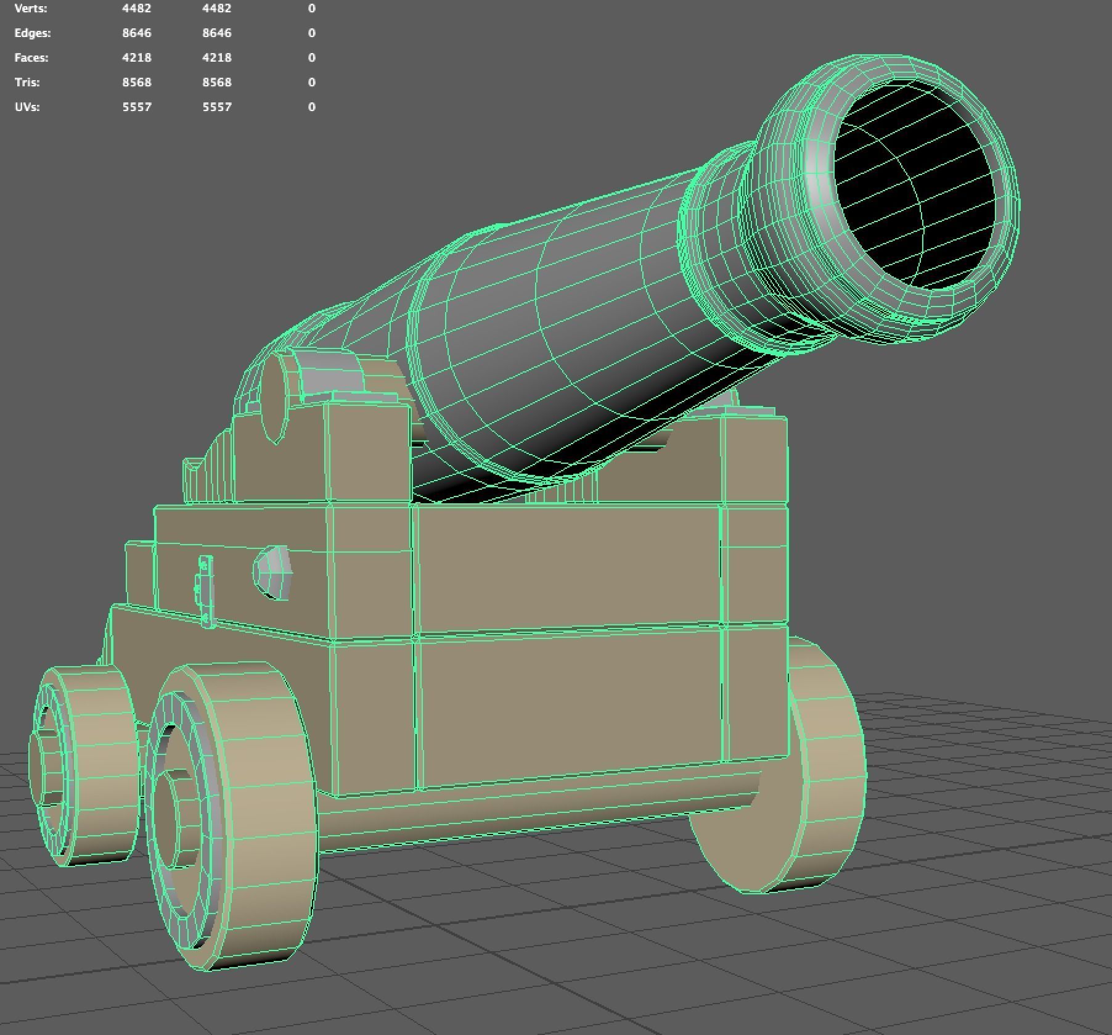Click the second 5557 value in the UVs row
This screenshot has width=1112, height=1035.
coord(217,107)
